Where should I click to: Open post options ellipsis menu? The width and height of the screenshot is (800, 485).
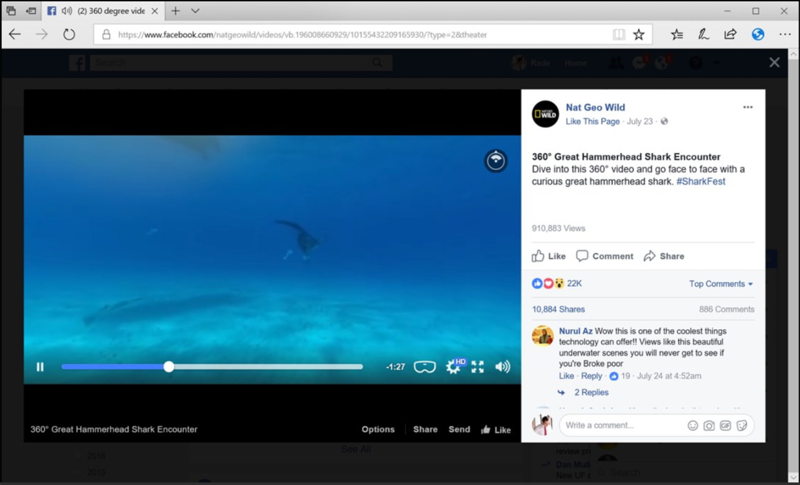[x=748, y=108]
